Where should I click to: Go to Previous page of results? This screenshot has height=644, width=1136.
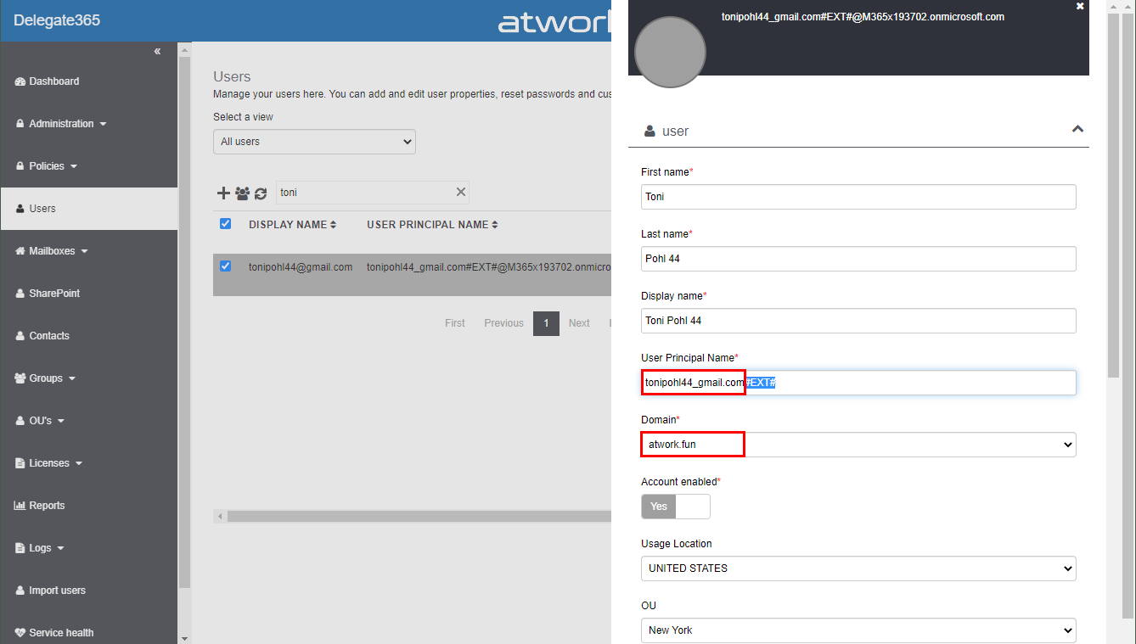coord(503,323)
